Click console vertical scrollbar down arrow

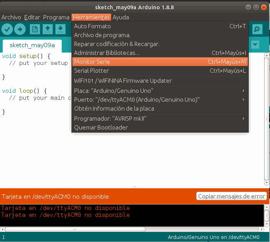click(x=267, y=224)
